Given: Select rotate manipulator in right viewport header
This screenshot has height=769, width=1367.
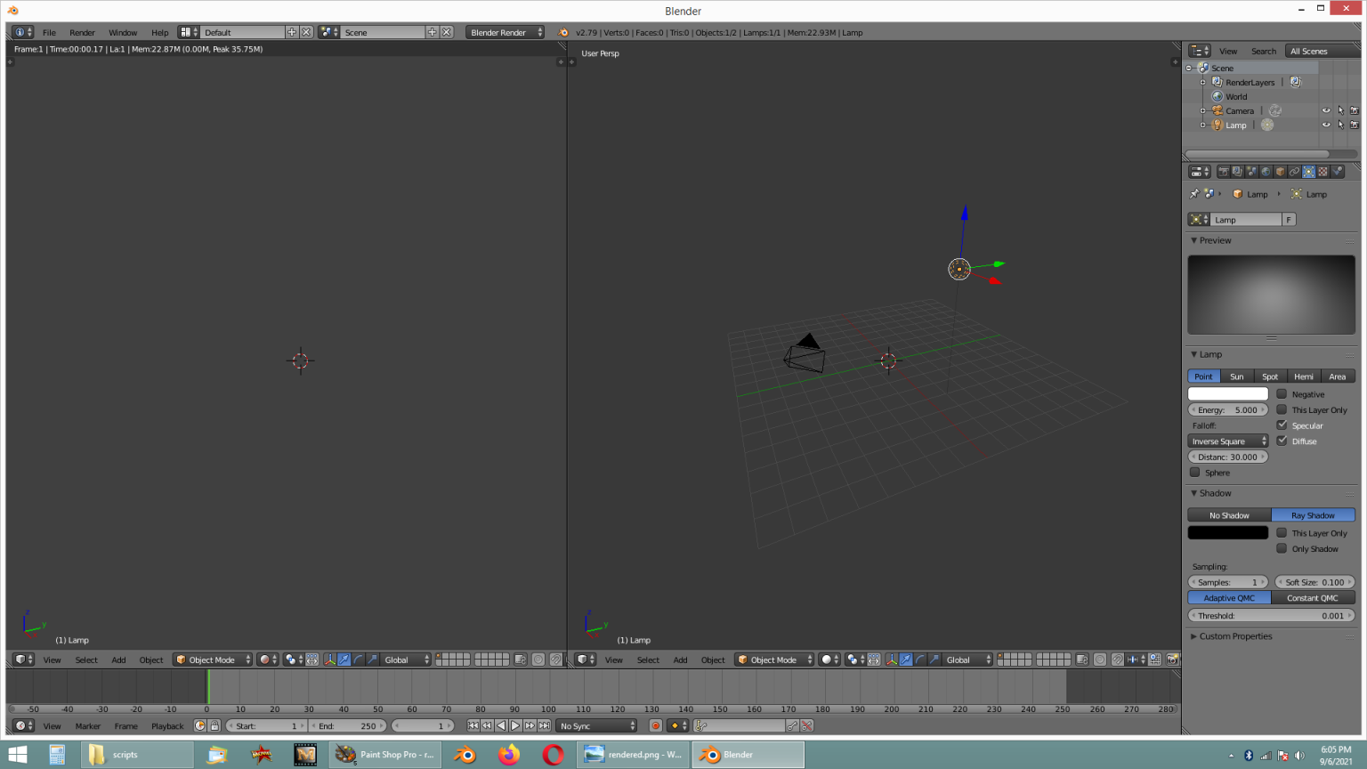Looking at the screenshot, I should (920, 660).
